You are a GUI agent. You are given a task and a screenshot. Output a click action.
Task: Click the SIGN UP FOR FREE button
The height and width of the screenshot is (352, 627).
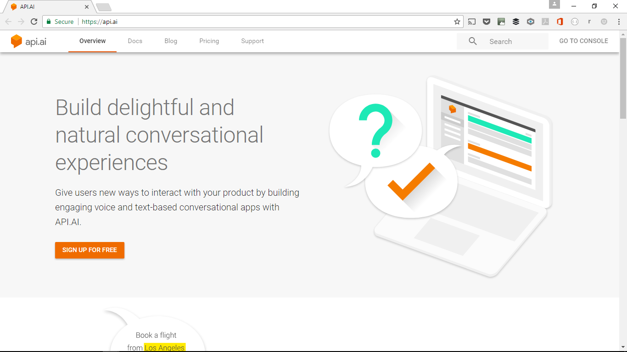click(90, 250)
